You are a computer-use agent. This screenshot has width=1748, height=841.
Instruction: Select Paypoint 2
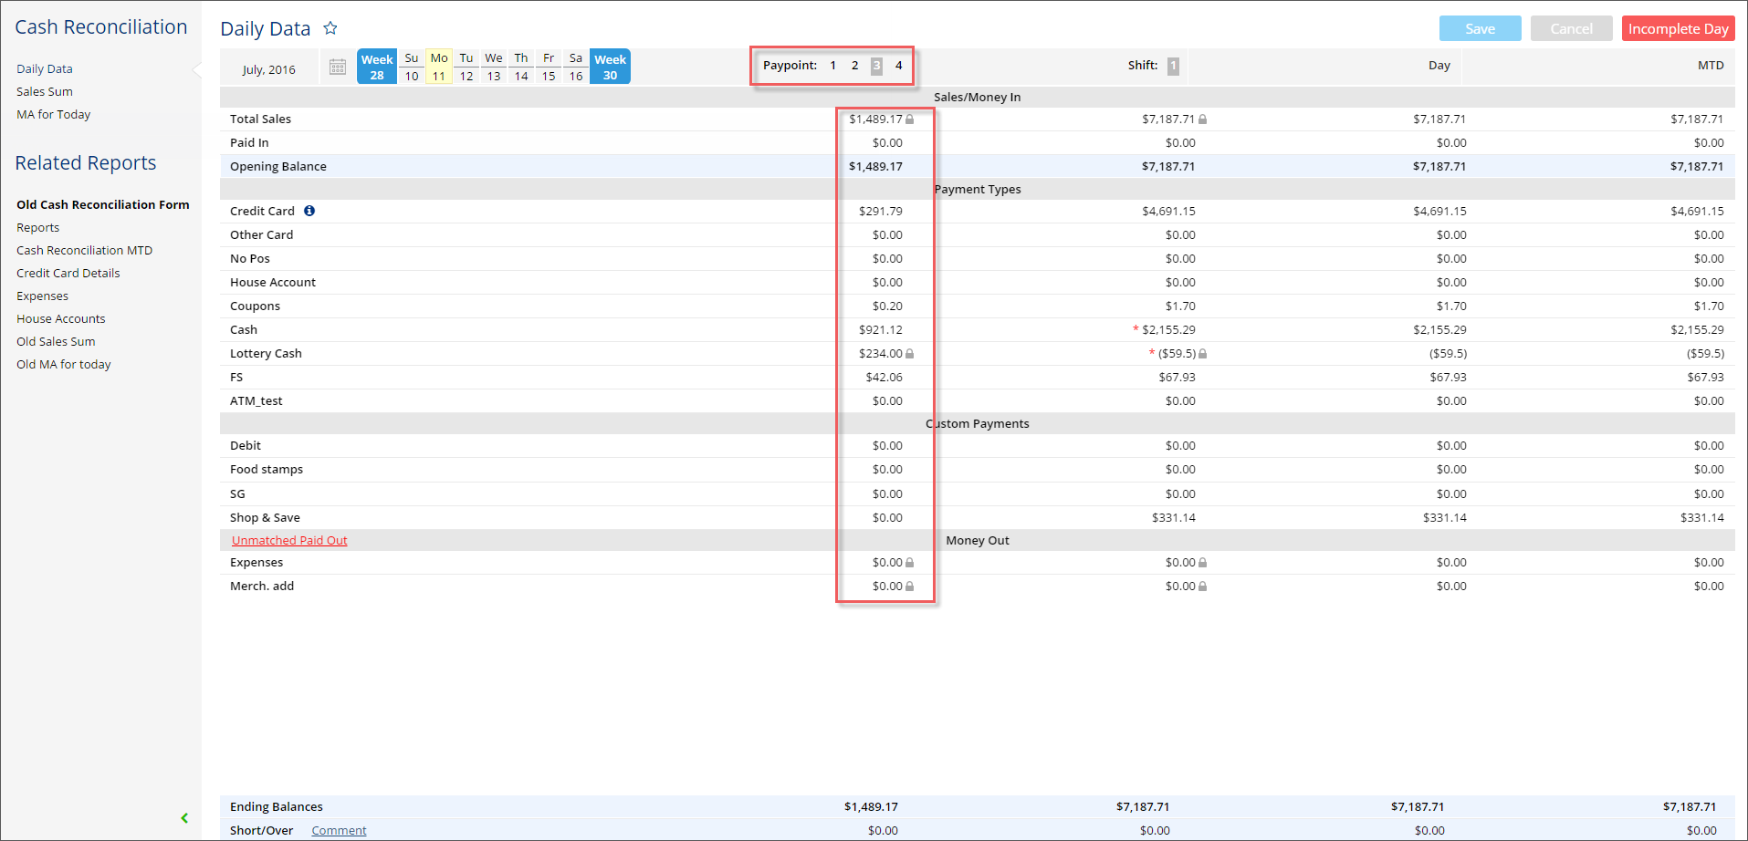(854, 65)
